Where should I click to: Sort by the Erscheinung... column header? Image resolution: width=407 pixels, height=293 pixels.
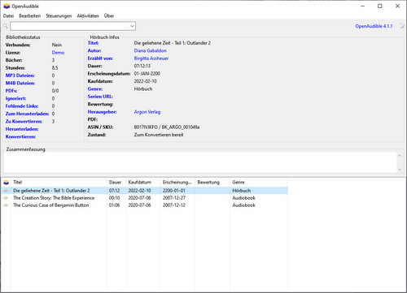(177, 183)
